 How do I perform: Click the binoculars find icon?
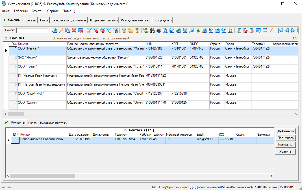152,30
